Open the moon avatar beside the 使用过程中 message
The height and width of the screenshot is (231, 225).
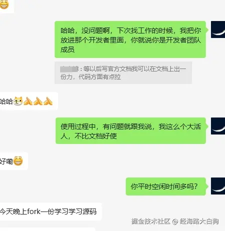[218, 126]
